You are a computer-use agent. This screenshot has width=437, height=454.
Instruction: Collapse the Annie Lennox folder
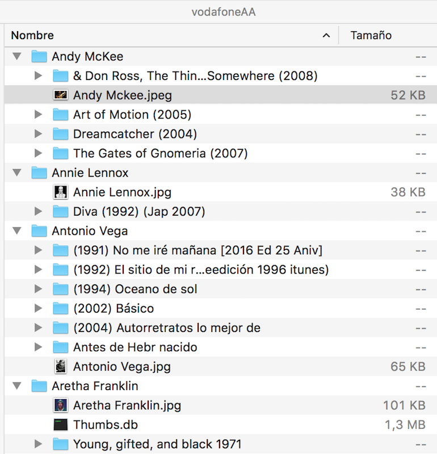pos(17,173)
